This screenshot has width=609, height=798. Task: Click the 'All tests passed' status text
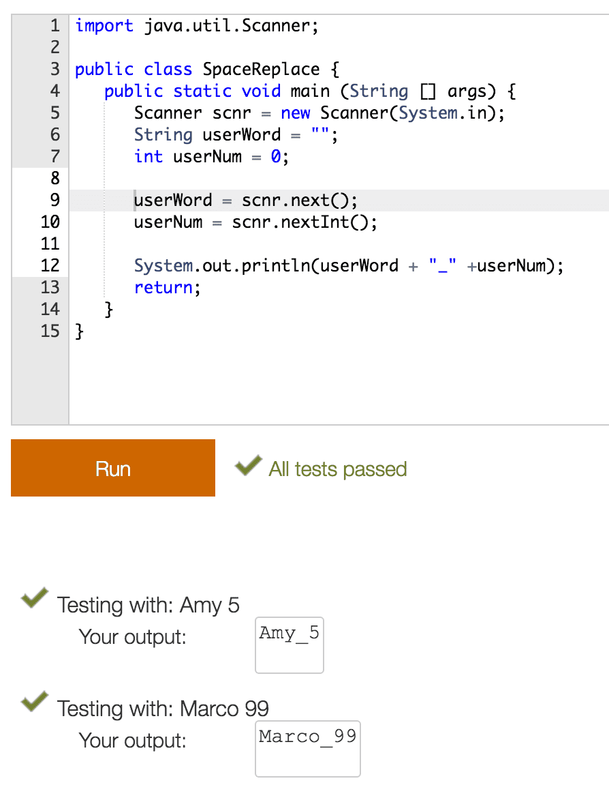coord(337,469)
